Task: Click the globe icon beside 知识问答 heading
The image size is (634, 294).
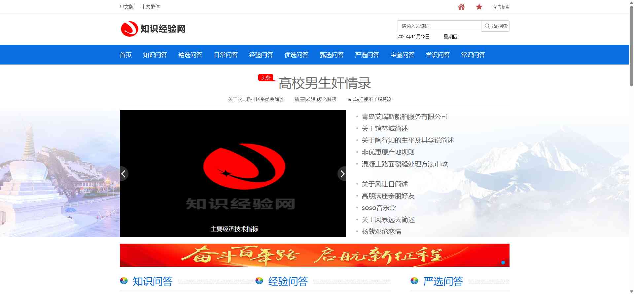Action: point(124,281)
